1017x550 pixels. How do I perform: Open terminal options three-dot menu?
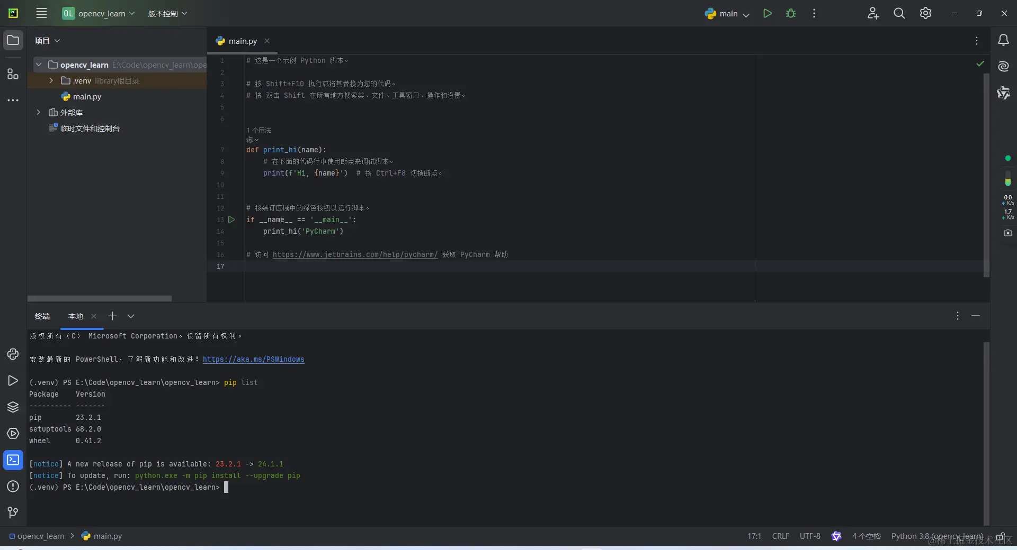pyautogui.click(x=957, y=316)
